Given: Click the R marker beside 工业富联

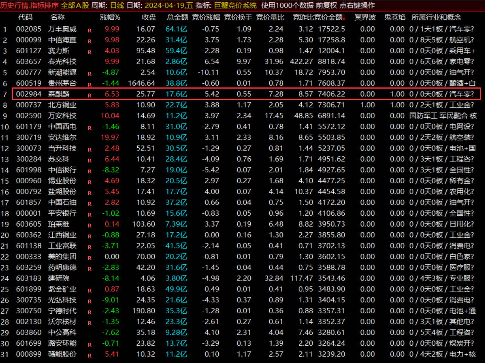Looking at the screenshot, I should pos(90,247).
